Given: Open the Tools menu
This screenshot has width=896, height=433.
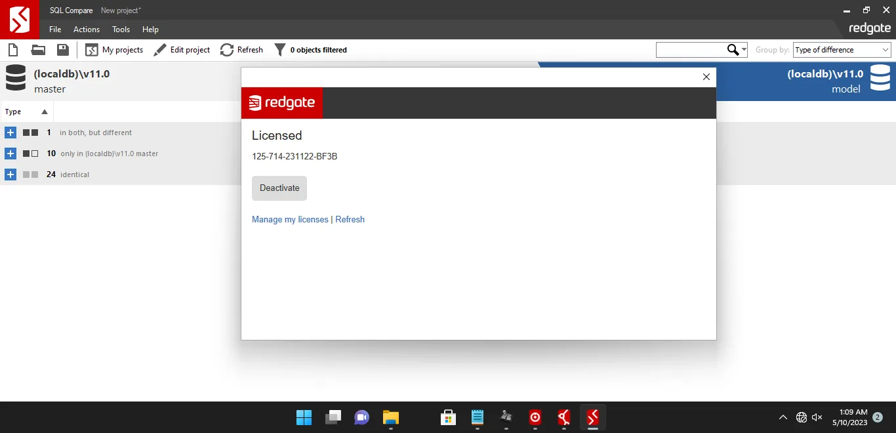Looking at the screenshot, I should [121, 30].
